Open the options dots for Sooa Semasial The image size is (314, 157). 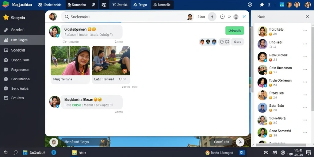coord(304,132)
